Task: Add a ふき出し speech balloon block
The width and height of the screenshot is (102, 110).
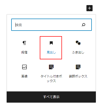Action: pos(78,48)
